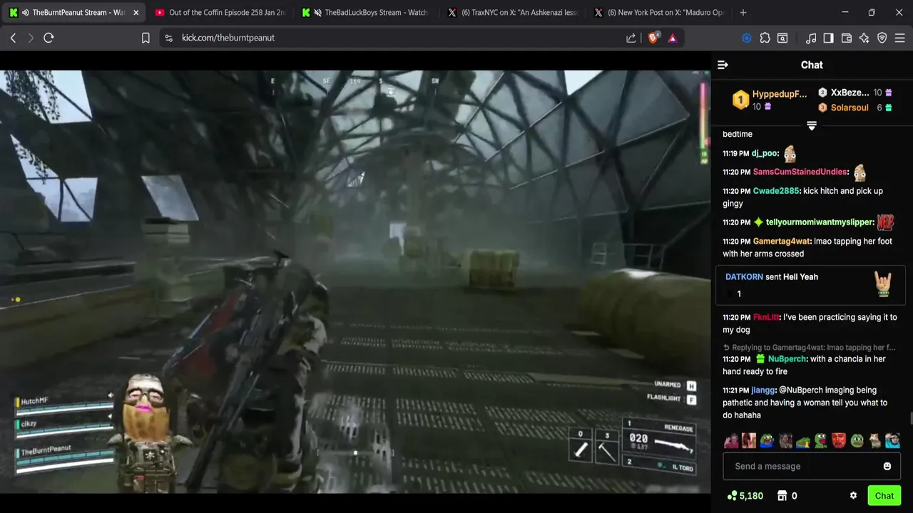Open the blue circular extension icon
The width and height of the screenshot is (913, 513).
pyautogui.click(x=747, y=38)
